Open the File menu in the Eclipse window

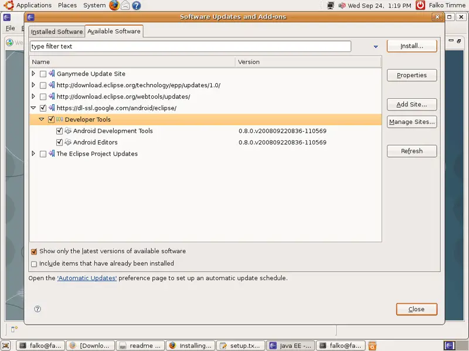10,28
